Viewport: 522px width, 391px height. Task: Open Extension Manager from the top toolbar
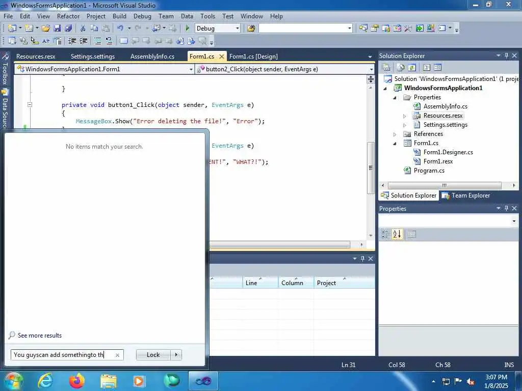click(431, 29)
